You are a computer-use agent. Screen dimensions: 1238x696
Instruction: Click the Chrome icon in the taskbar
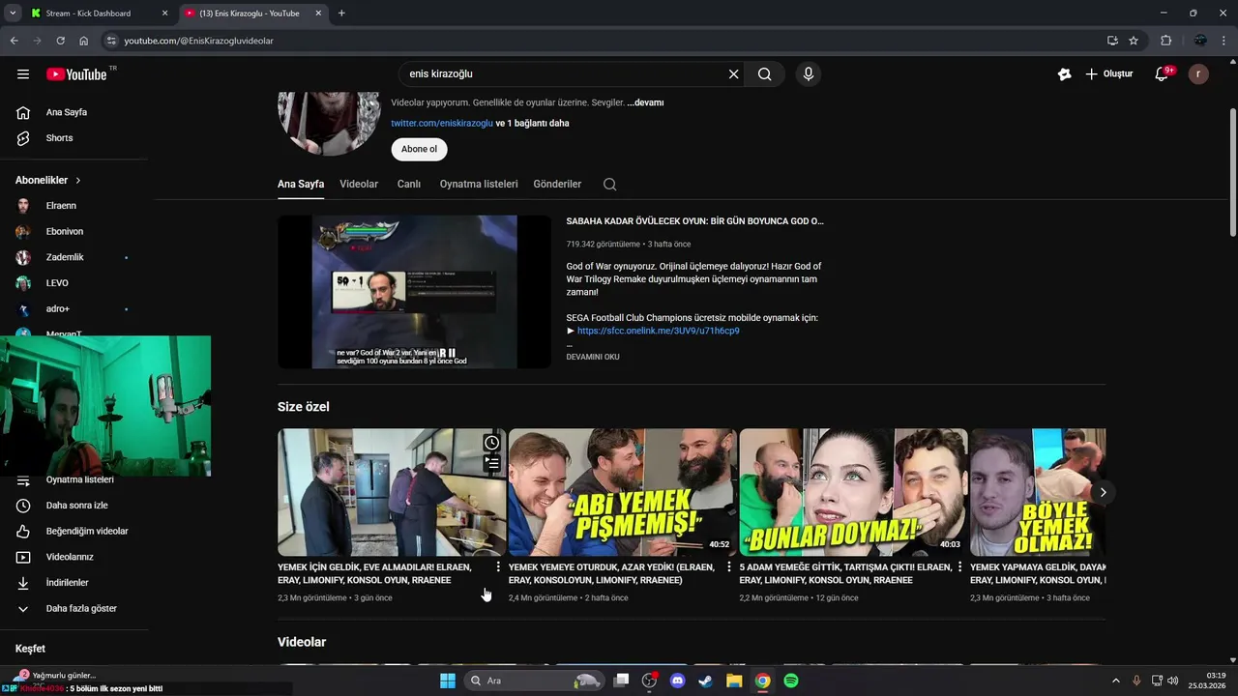pos(763,681)
